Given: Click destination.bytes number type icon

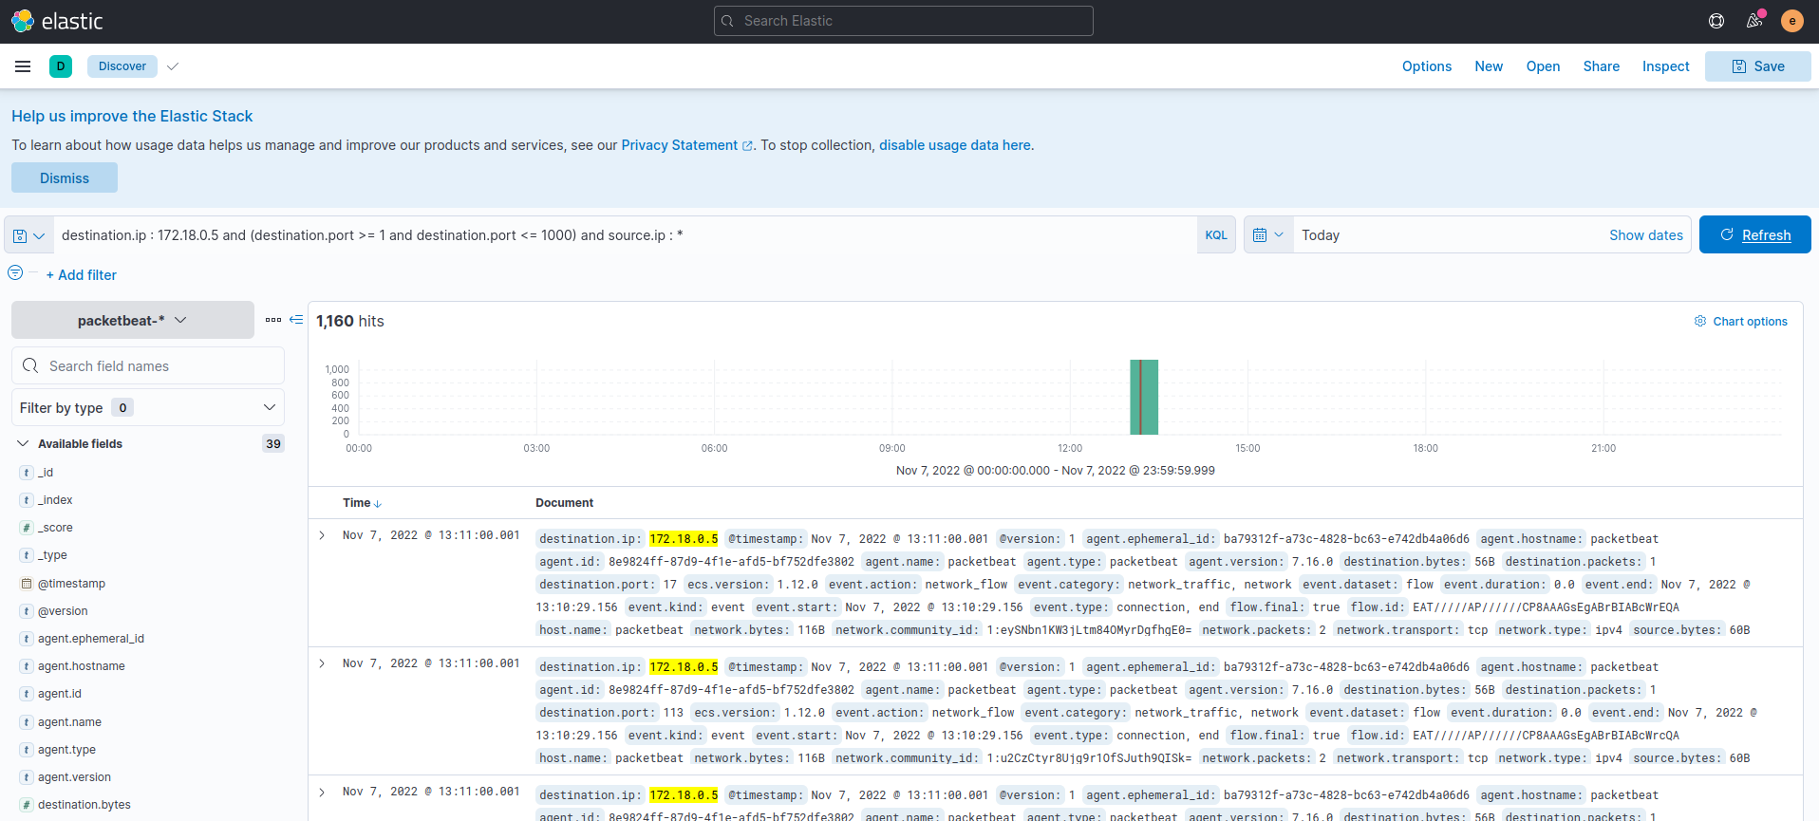Looking at the screenshot, I should 27,805.
